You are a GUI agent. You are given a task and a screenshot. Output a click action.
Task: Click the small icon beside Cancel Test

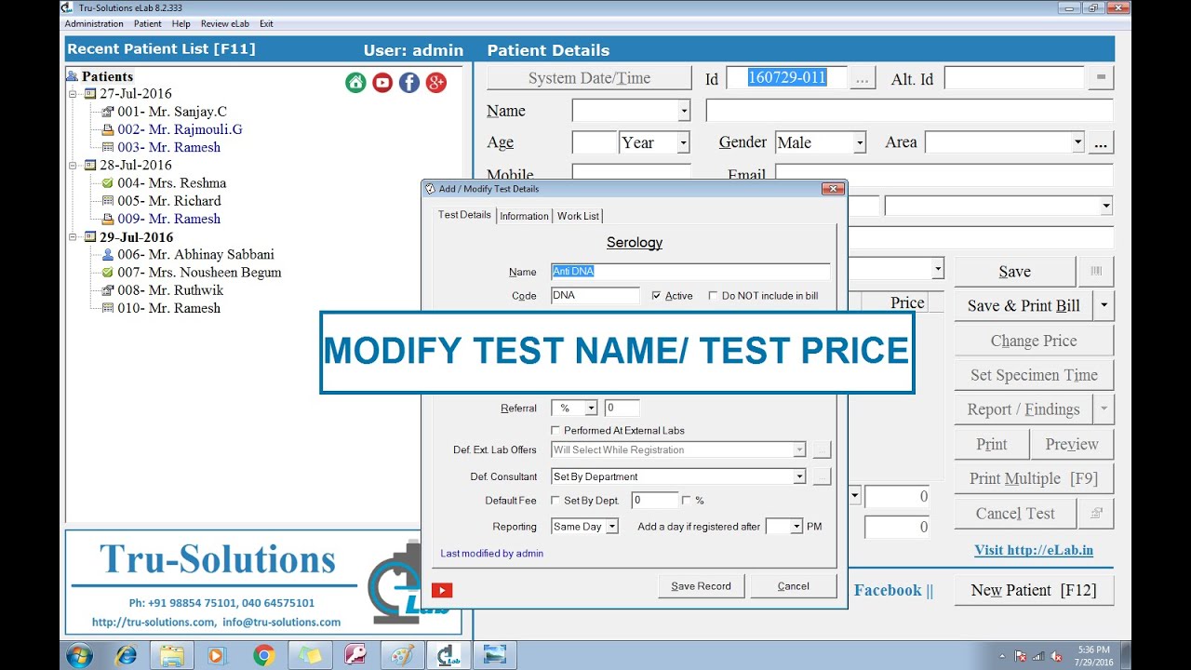[x=1096, y=513]
